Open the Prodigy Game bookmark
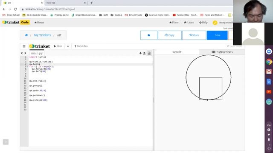273x153 pixels. [60, 15]
